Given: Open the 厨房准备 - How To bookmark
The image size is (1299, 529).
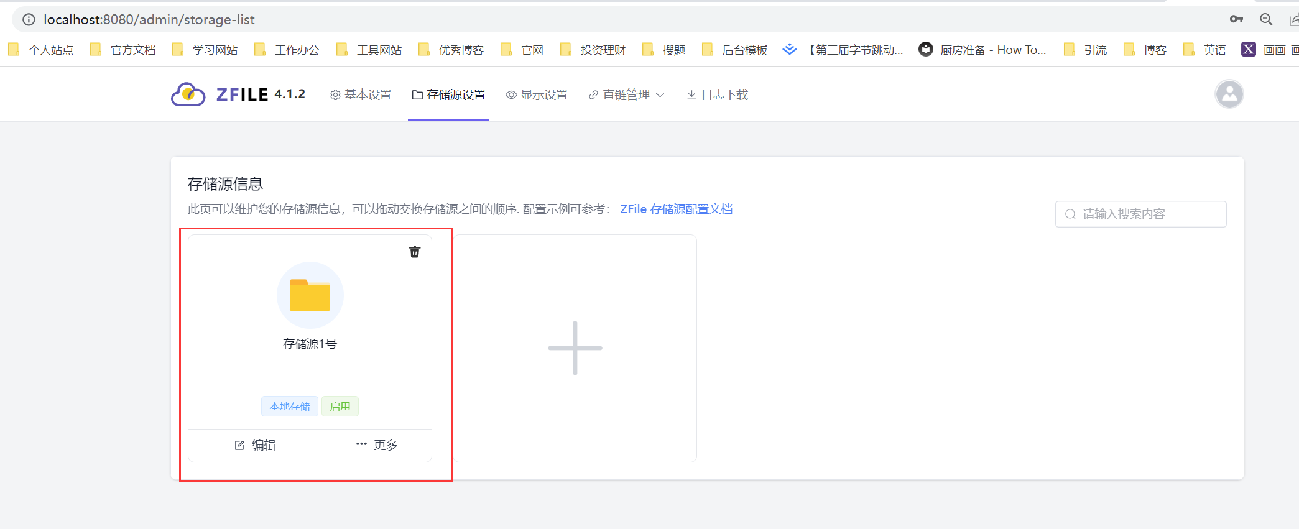Looking at the screenshot, I should point(983,50).
